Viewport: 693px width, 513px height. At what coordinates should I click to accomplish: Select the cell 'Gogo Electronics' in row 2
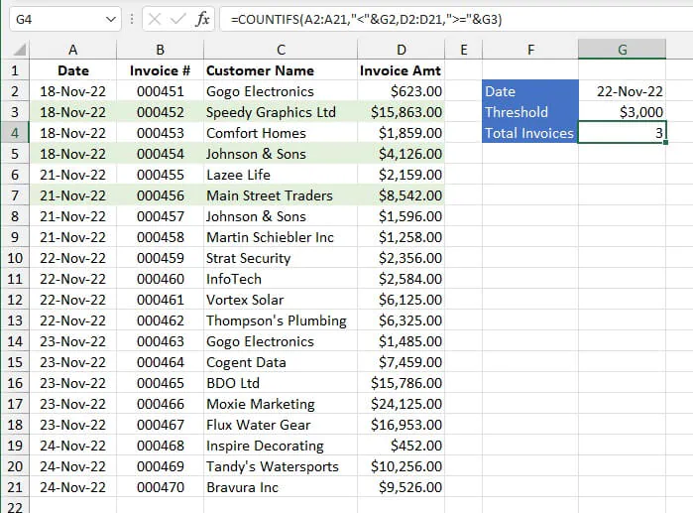[281, 91]
